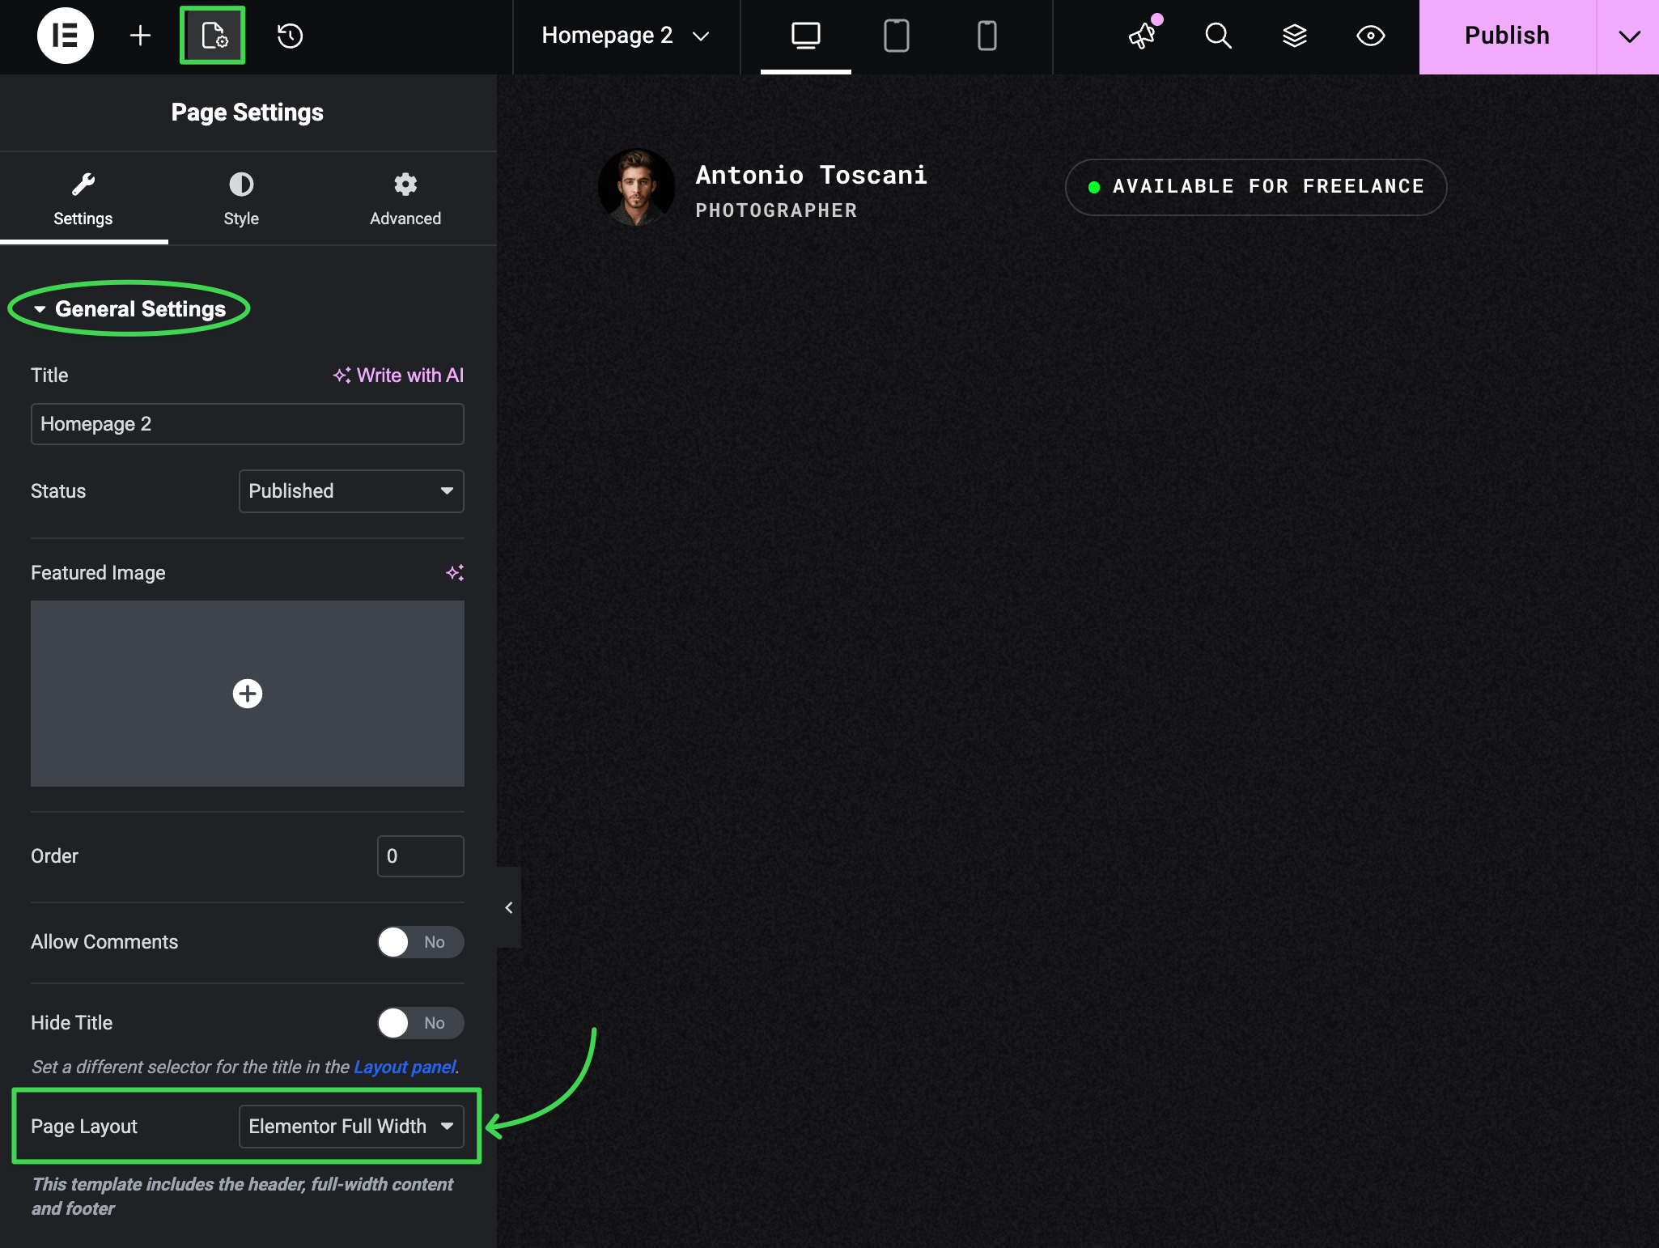Switch to mobile preview mode
This screenshot has width=1659, height=1248.
click(x=986, y=36)
